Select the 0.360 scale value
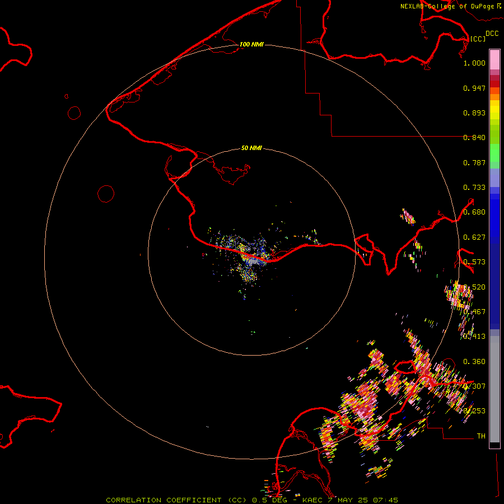Screen dimensions: 504x504 (x=474, y=362)
